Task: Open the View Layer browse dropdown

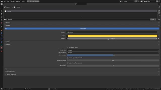Action: click(142, 1)
